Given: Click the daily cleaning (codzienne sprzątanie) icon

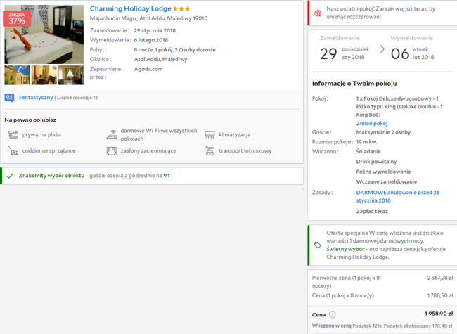Looking at the screenshot, I should (12, 150).
